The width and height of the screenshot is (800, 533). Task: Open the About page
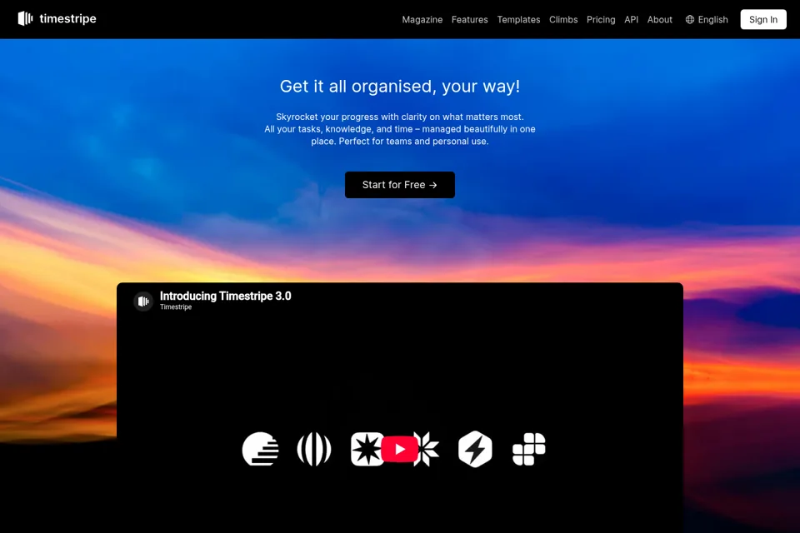[x=660, y=19]
